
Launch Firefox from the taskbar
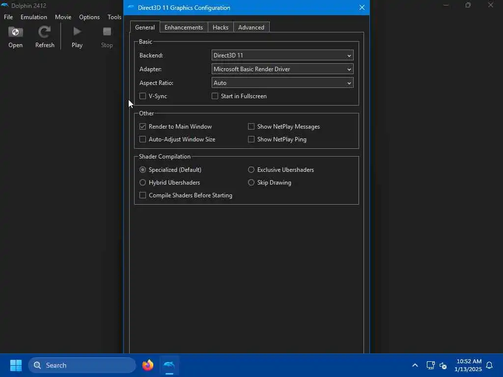coord(148,365)
